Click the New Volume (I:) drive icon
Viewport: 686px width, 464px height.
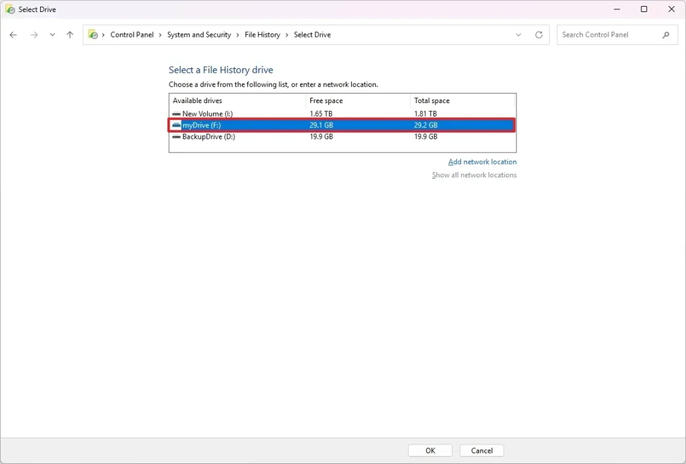click(176, 114)
